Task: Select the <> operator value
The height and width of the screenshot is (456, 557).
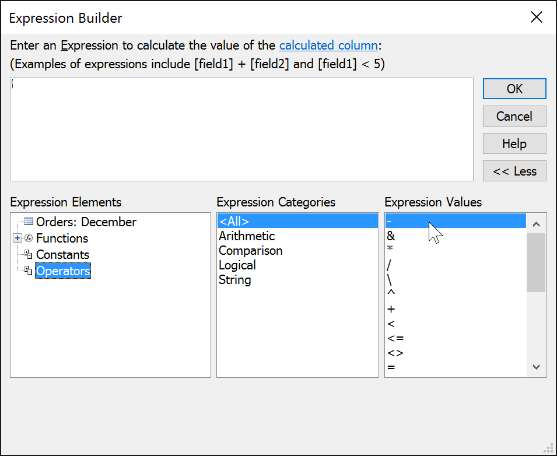Action: (x=393, y=352)
